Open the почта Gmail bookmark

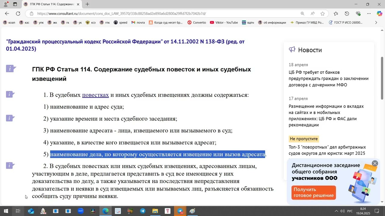138,22
